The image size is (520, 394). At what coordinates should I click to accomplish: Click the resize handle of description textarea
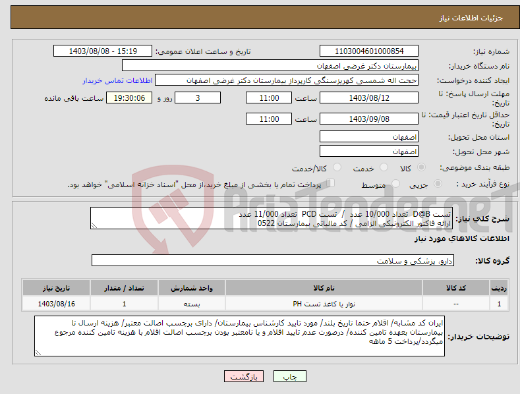tap(94, 225)
